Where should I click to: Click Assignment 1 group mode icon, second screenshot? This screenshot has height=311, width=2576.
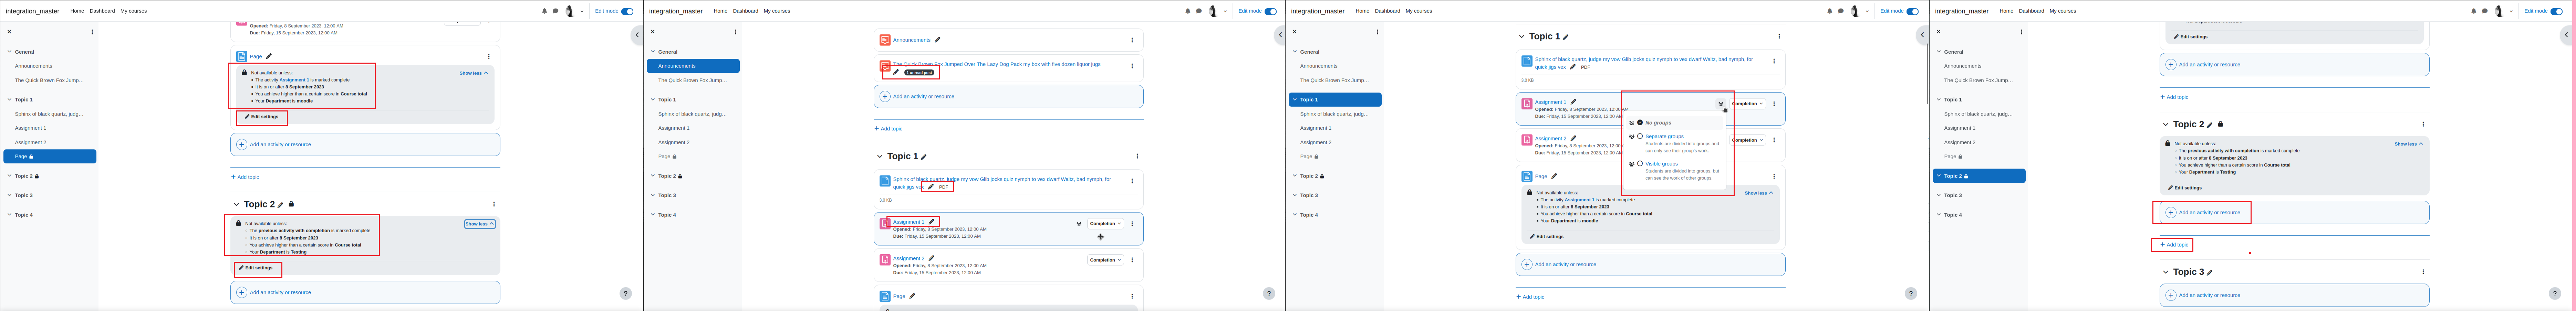tap(1079, 224)
